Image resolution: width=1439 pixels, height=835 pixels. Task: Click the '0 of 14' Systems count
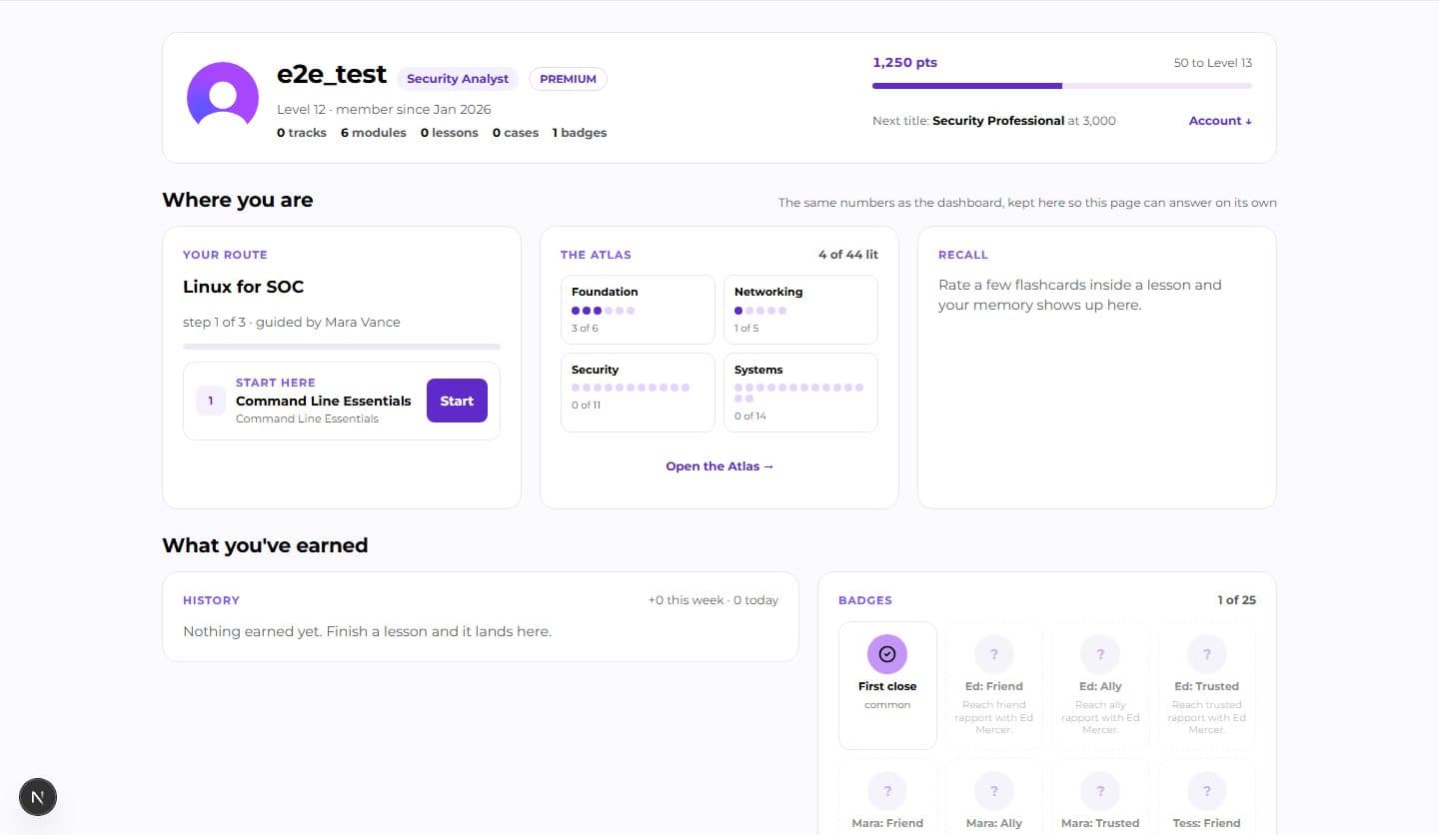[x=750, y=416]
